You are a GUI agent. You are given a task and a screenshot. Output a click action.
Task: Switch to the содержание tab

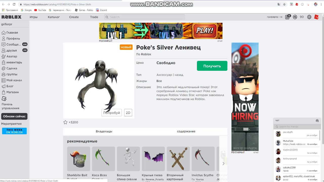(x=186, y=131)
